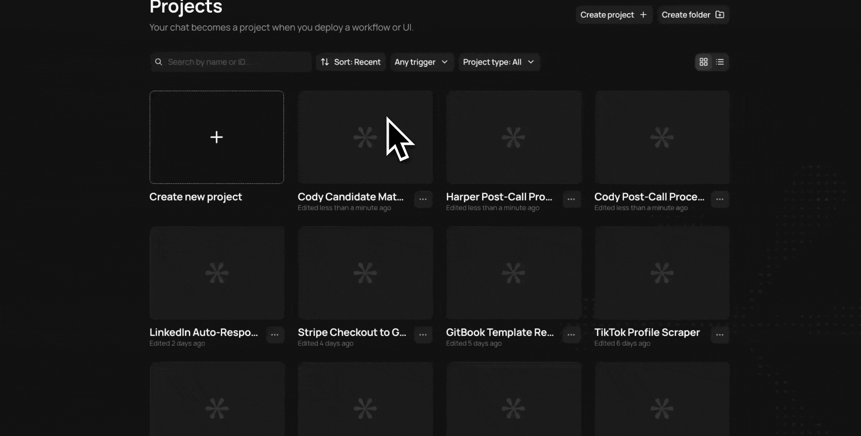861x436 pixels.
Task: Click the Create project button
Action: pyautogui.click(x=613, y=15)
